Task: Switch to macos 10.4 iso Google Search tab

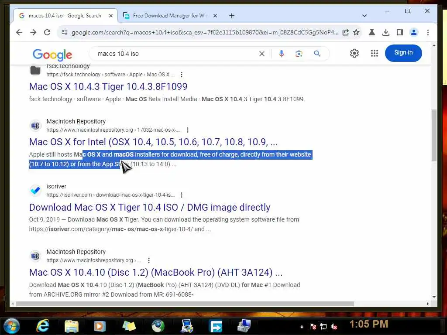Action: tap(65, 16)
